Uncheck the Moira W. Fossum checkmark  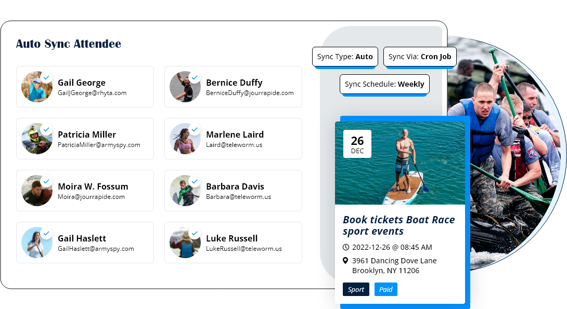47,181
